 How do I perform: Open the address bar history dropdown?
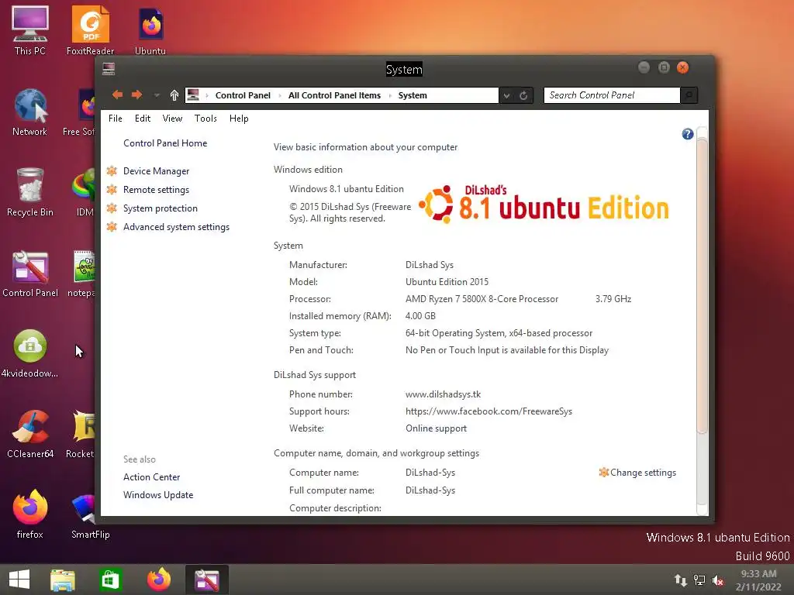point(506,95)
